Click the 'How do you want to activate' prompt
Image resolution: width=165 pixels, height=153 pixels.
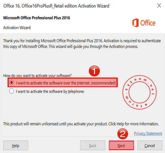click(37, 76)
